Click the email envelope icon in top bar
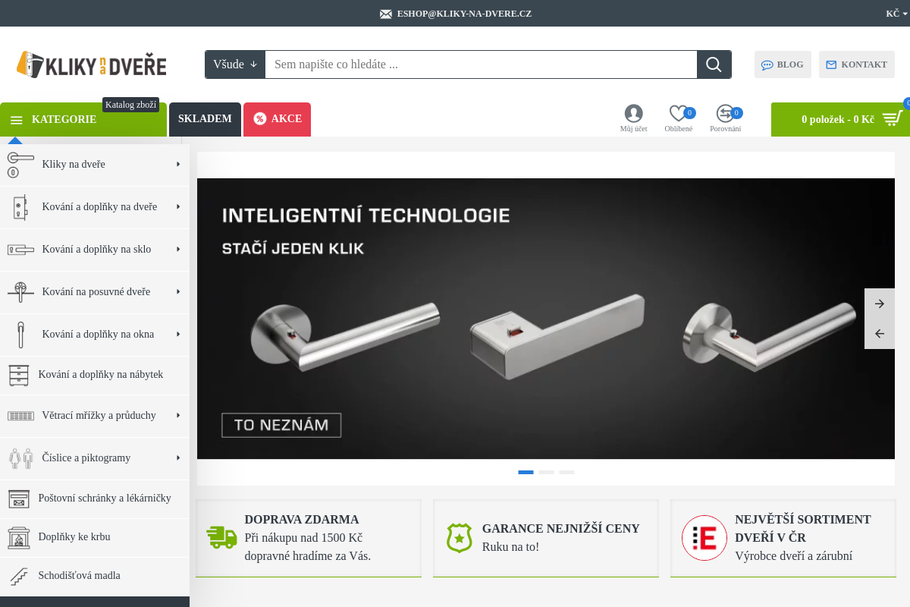Image resolution: width=910 pixels, height=607 pixels. tap(386, 14)
